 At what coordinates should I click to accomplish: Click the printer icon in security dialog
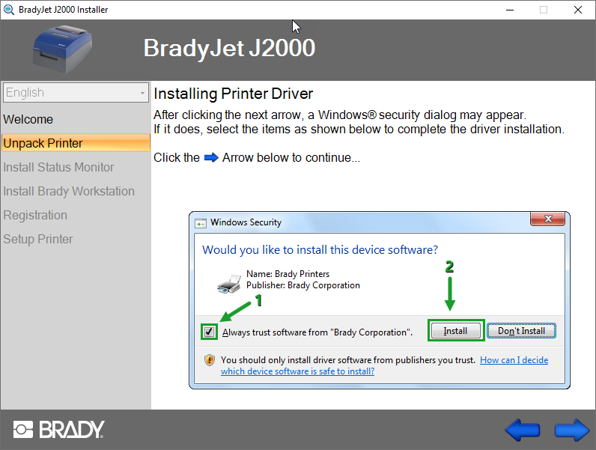pos(229,284)
